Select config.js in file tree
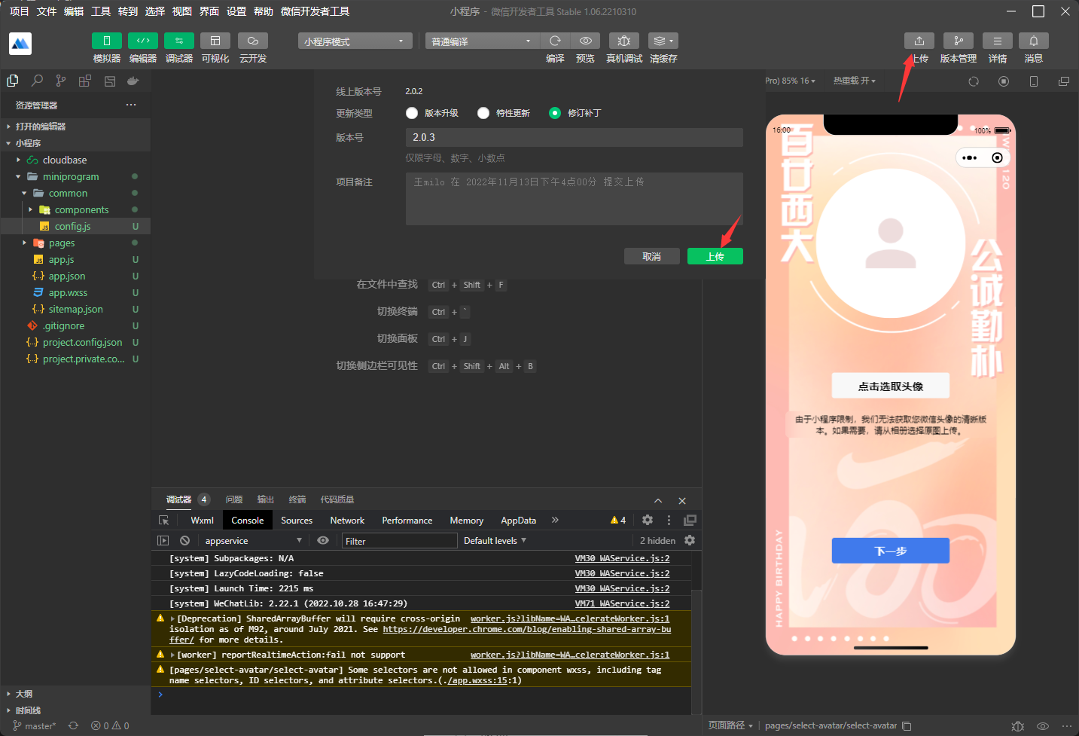The width and height of the screenshot is (1079, 736). [x=75, y=226]
